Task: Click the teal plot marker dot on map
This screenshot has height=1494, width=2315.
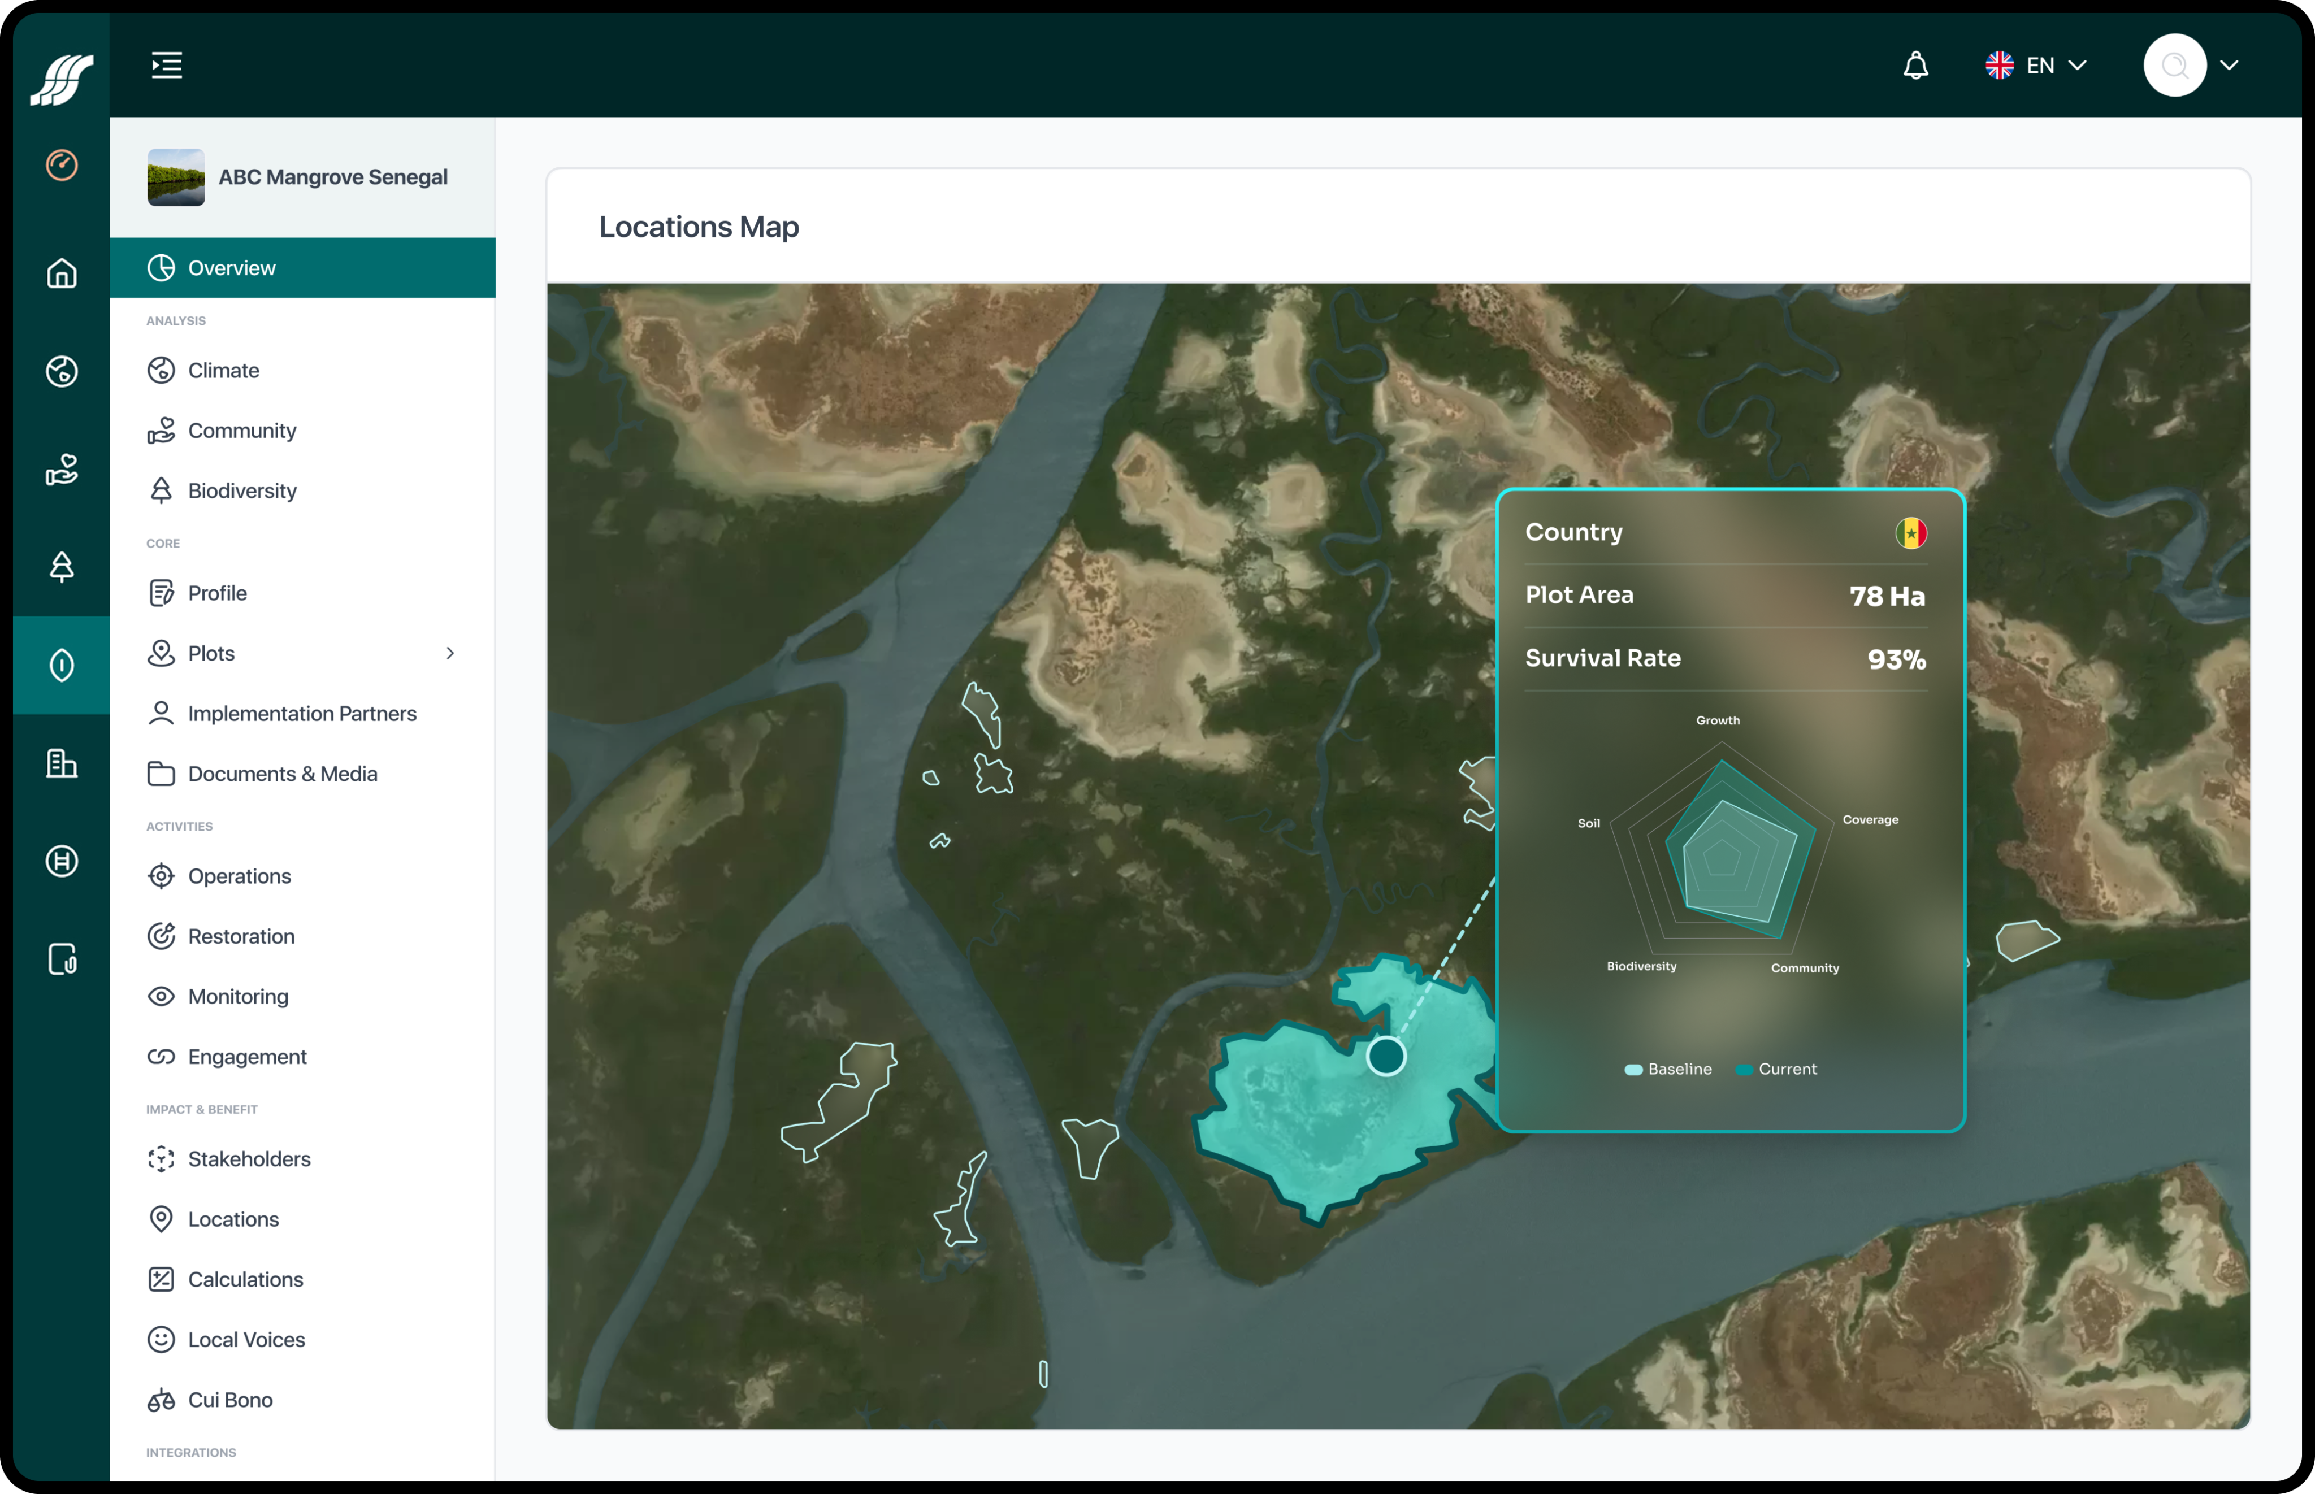Action: click(x=1385, y=1057)
